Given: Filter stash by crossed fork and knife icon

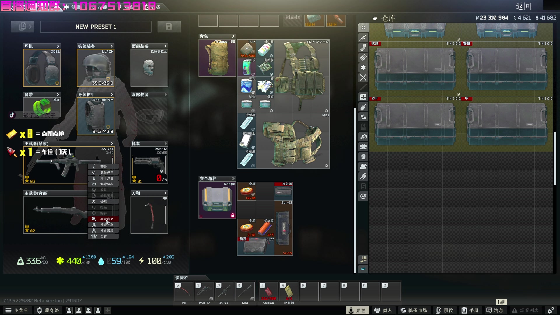Looking at the screenshot, I should click(363, 77).
